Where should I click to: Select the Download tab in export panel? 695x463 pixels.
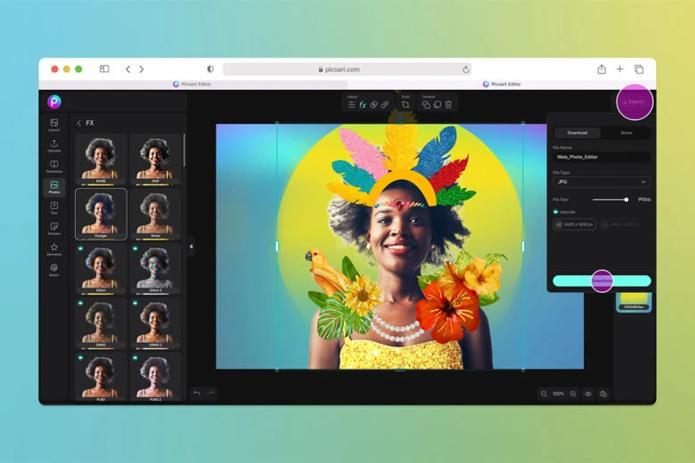tap(576, 133)
